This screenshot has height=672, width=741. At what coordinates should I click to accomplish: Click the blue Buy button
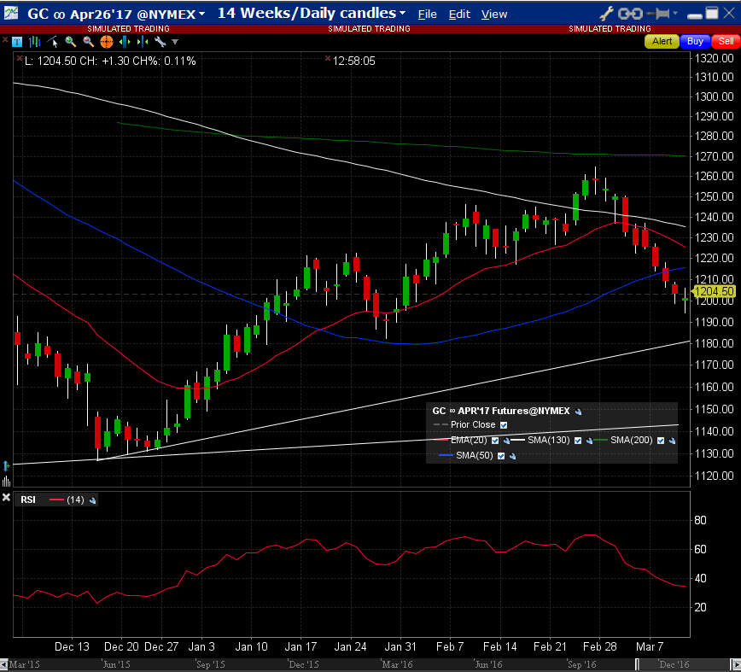pos(695,41)
